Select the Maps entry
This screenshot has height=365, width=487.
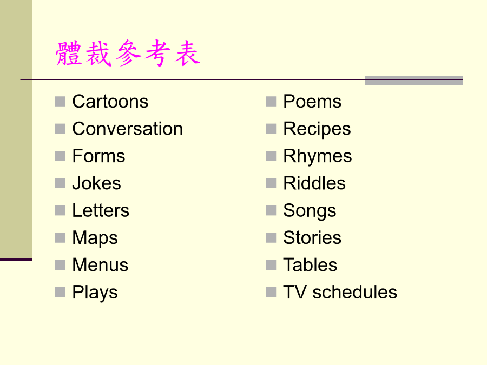(x=95, y=238)
